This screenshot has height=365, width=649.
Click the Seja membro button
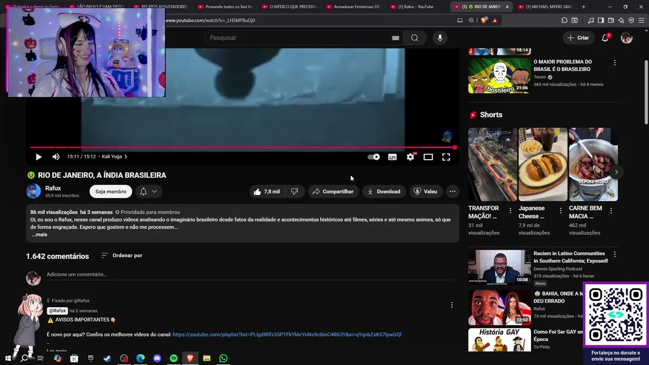pyautogui.click(x=111, y=191)
